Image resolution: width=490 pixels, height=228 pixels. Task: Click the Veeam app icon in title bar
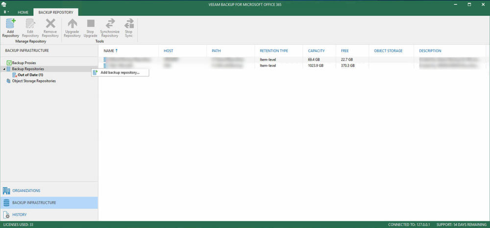[x=3, y=4]
